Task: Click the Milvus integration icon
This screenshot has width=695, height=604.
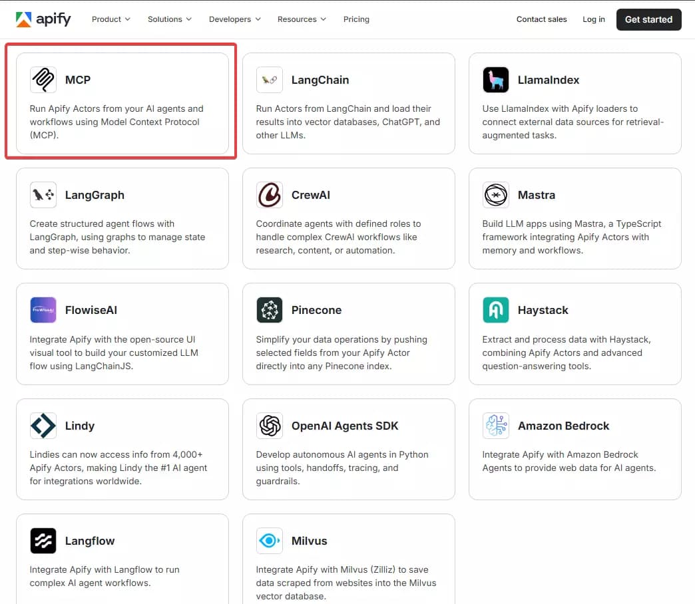Action: pos(269,541)
